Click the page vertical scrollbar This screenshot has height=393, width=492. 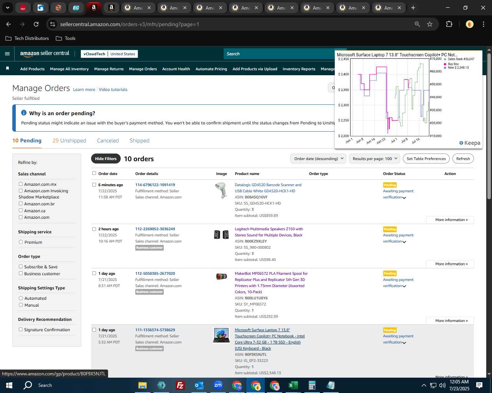[489, 126]
